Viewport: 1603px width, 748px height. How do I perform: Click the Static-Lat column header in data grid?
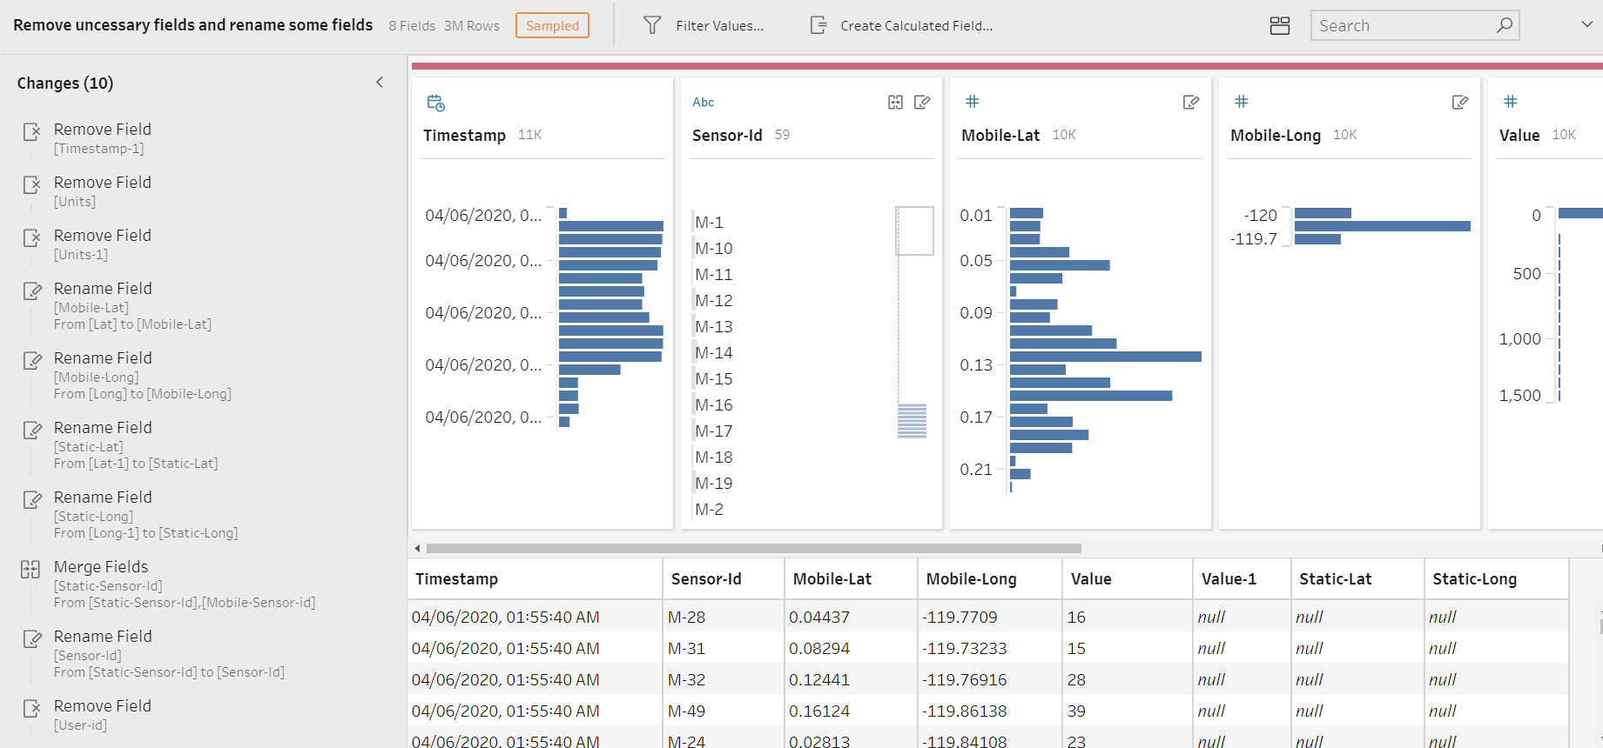point(1357,579)
